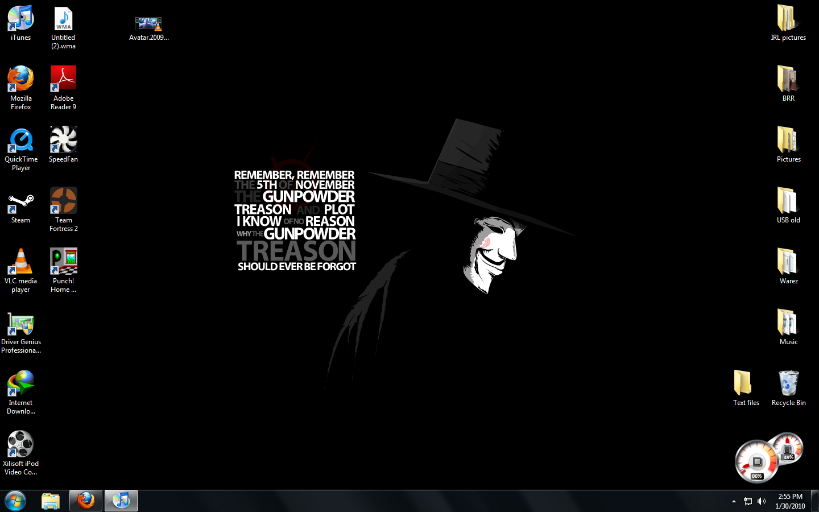The height and width of the screenshot is (512, 819).
Task: Open VLC media player
Action: [x=20, y=261]
